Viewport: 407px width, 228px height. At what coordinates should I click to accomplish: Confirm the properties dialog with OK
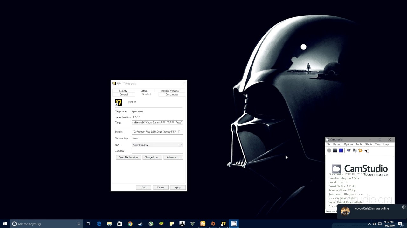click(143, 187)
